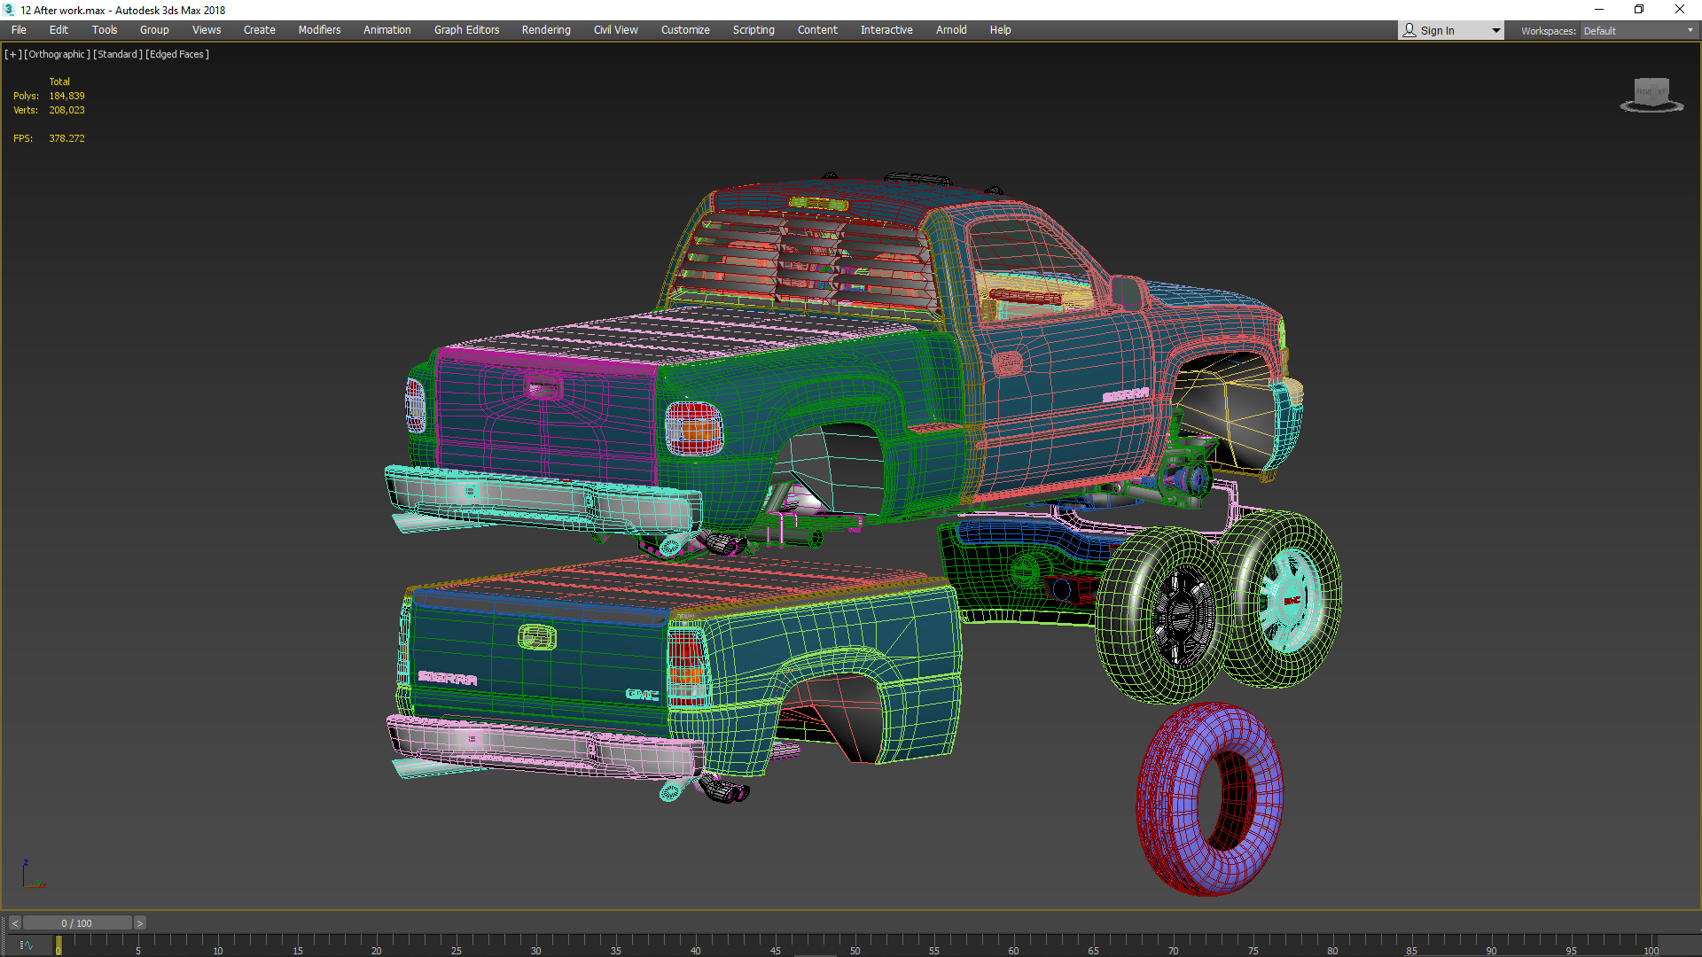Click the 3ds Max application icon in title bar
The width and height of the screenshot is (1702, 957).
pos(9,10)
